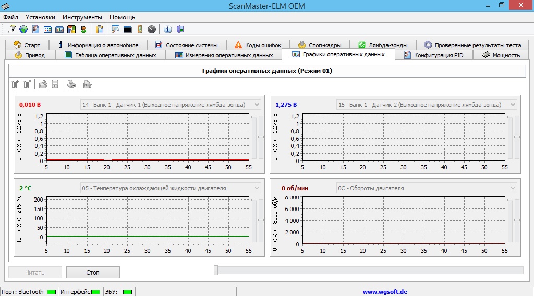Expand the Bank 1 Sensor 1 PID dropdown
The width and height of the screenshot is (534, 297).
click(x=257, y=105)
